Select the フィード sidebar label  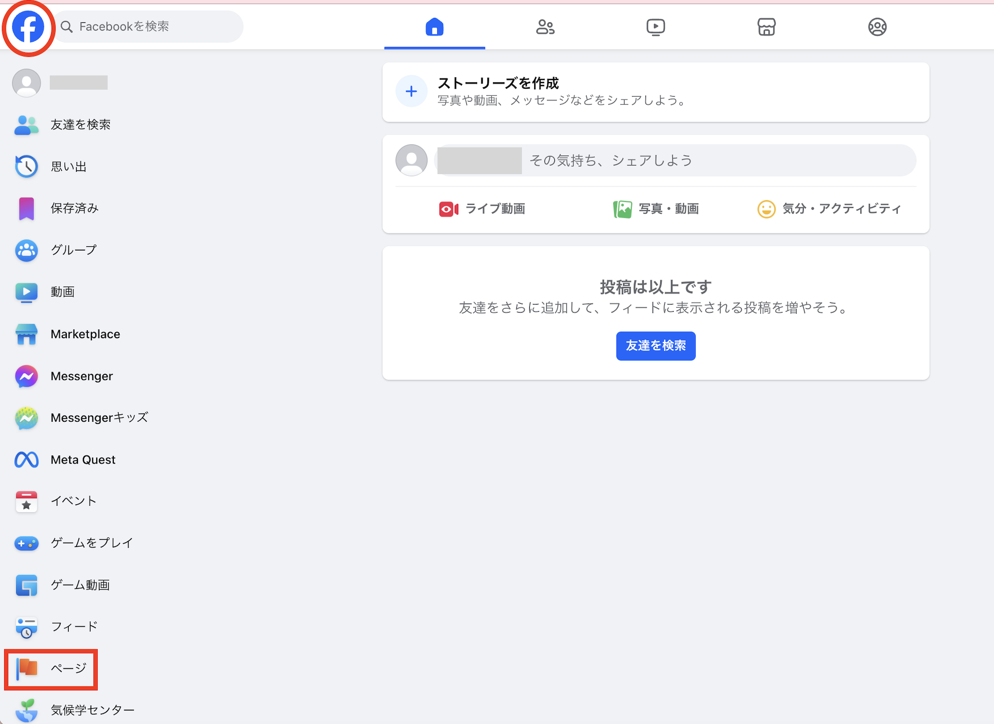(74, 627)
